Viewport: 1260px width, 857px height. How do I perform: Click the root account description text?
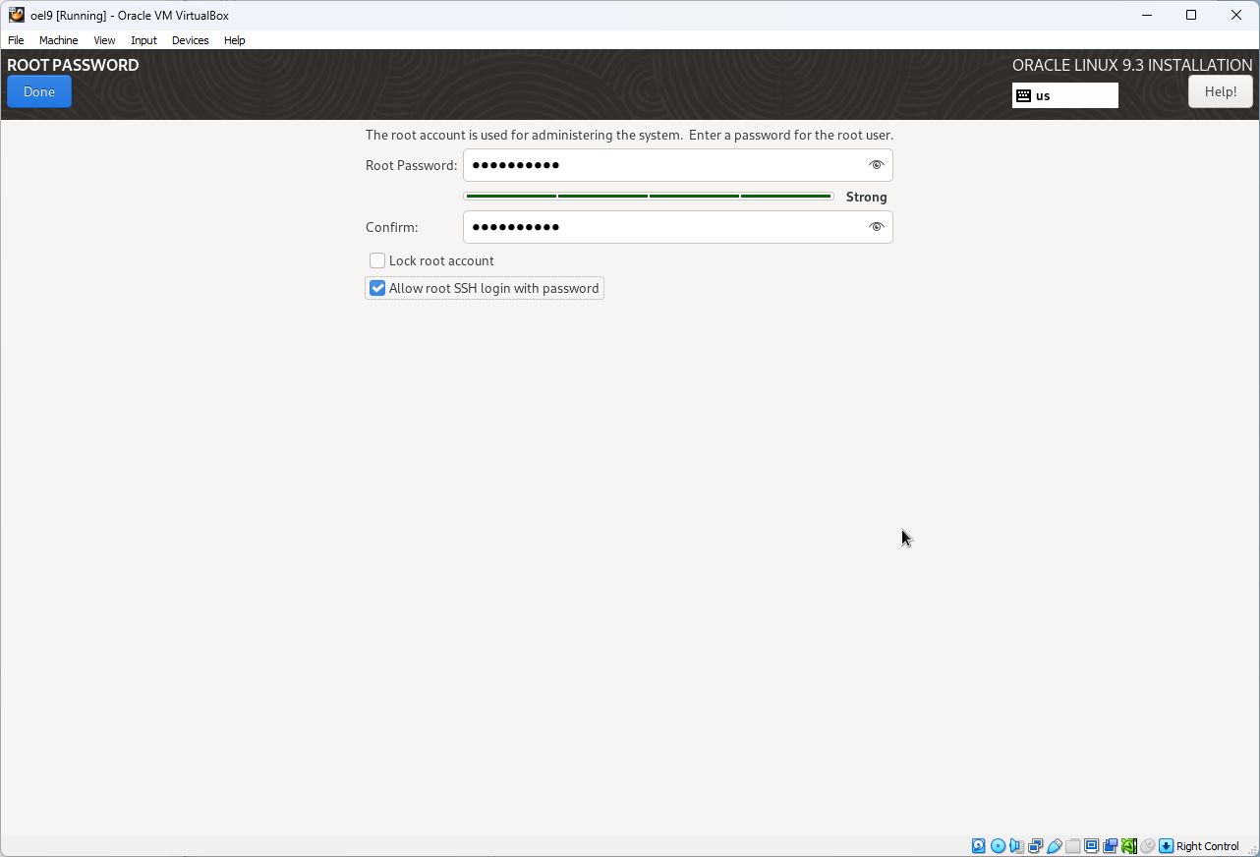point(629,135)
